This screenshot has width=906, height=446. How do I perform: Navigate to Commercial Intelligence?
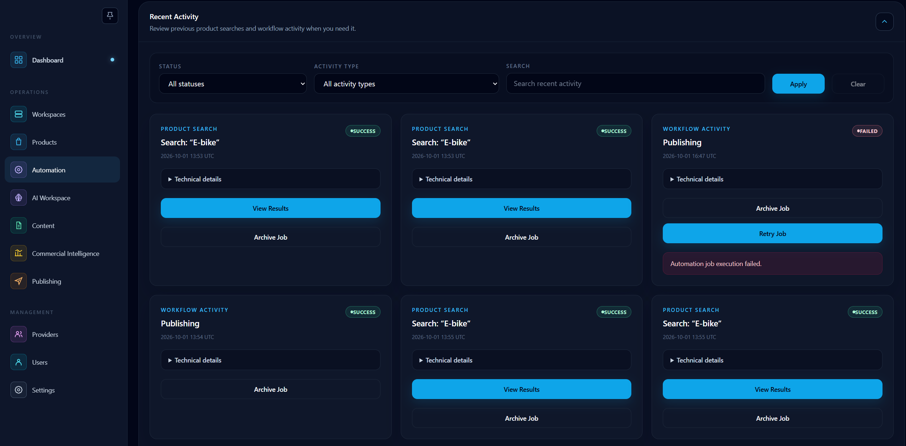click(62, 253)
